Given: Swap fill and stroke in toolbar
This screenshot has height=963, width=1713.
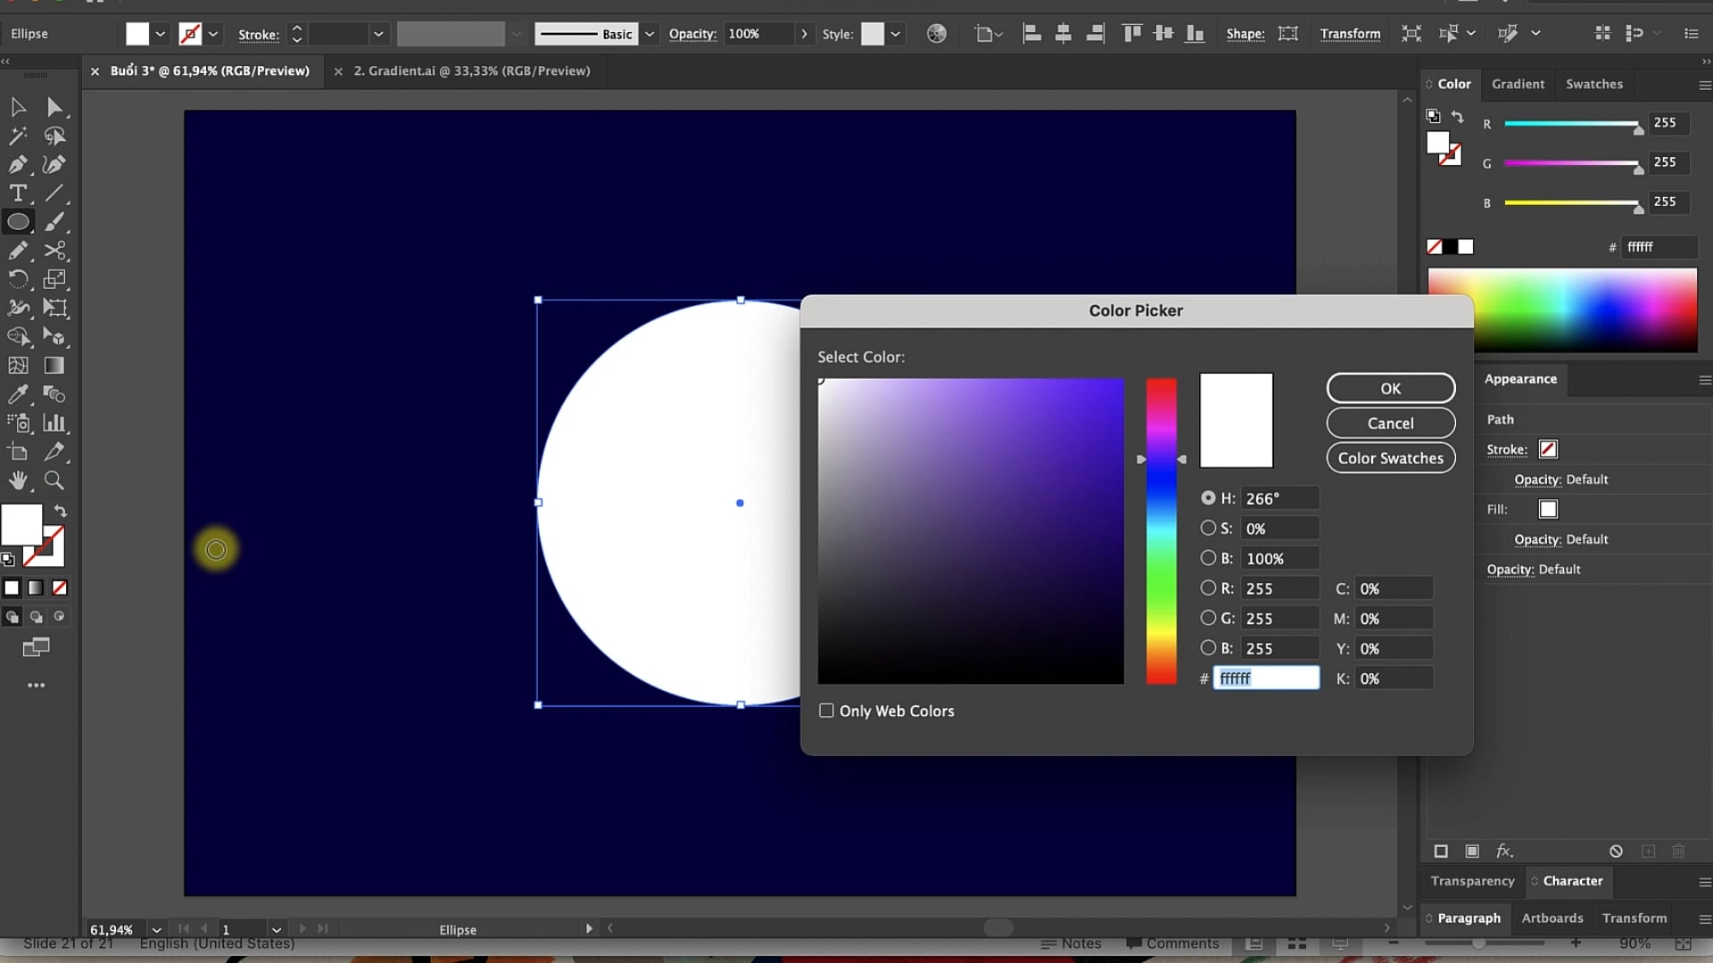Looking at the screenshot, I should coord(61,511).
